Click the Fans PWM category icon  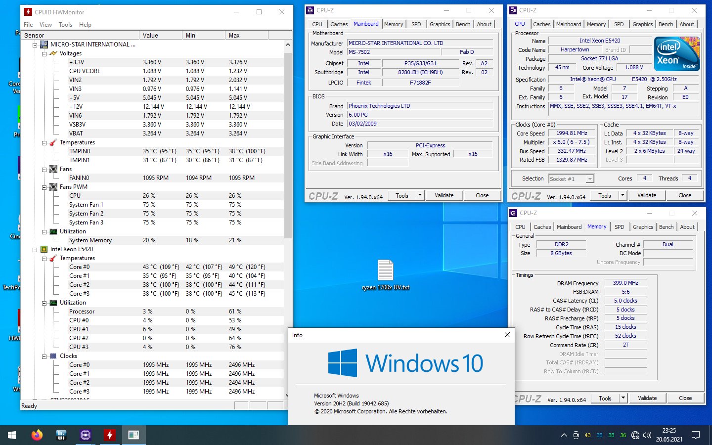coord(53,187)
